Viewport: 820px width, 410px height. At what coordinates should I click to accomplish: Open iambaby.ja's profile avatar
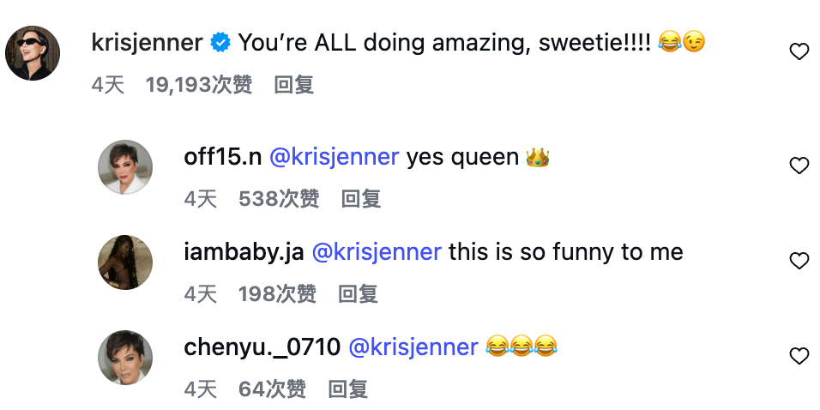click(x=125, y=262)
